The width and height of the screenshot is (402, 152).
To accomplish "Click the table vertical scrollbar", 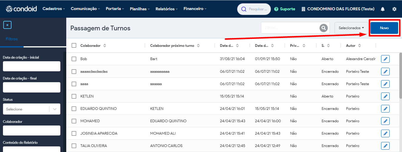I will pyautogui.click(x=400, y=75).
